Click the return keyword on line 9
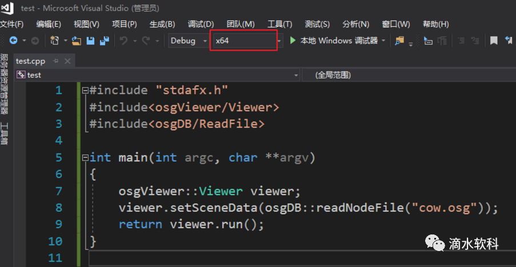The image size is (516, 267). 141,225
